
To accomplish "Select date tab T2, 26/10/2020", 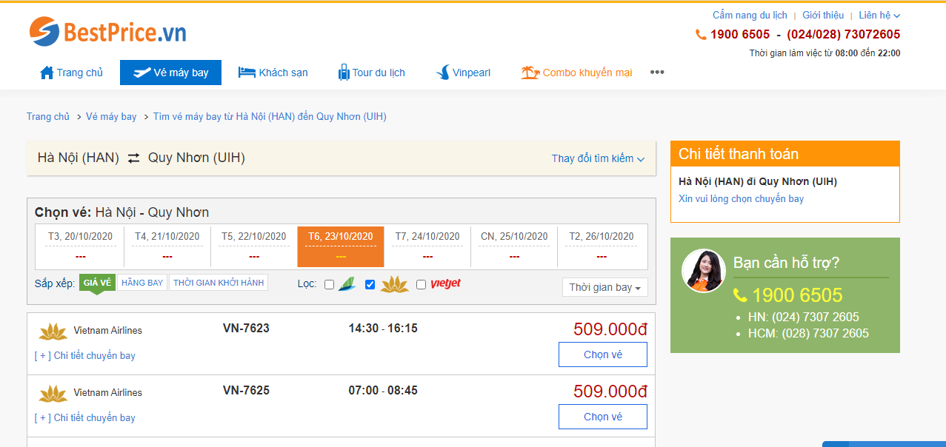I will pyautogui.click(x=602, y=246).
